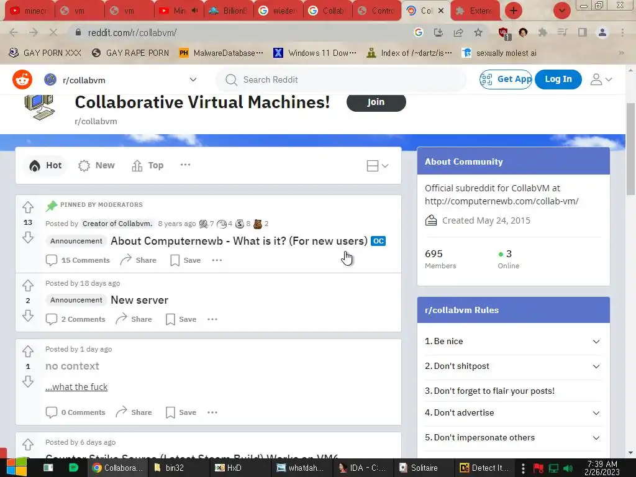Switch to Detect It in taskbar
Viewport: 636px width, 477px height.
(x=484, y=468)
